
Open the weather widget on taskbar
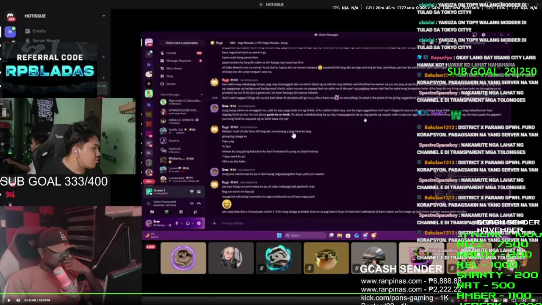151,236
